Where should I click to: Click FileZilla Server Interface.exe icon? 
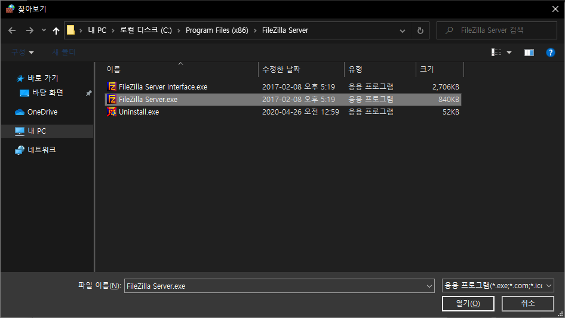[112, 87]
